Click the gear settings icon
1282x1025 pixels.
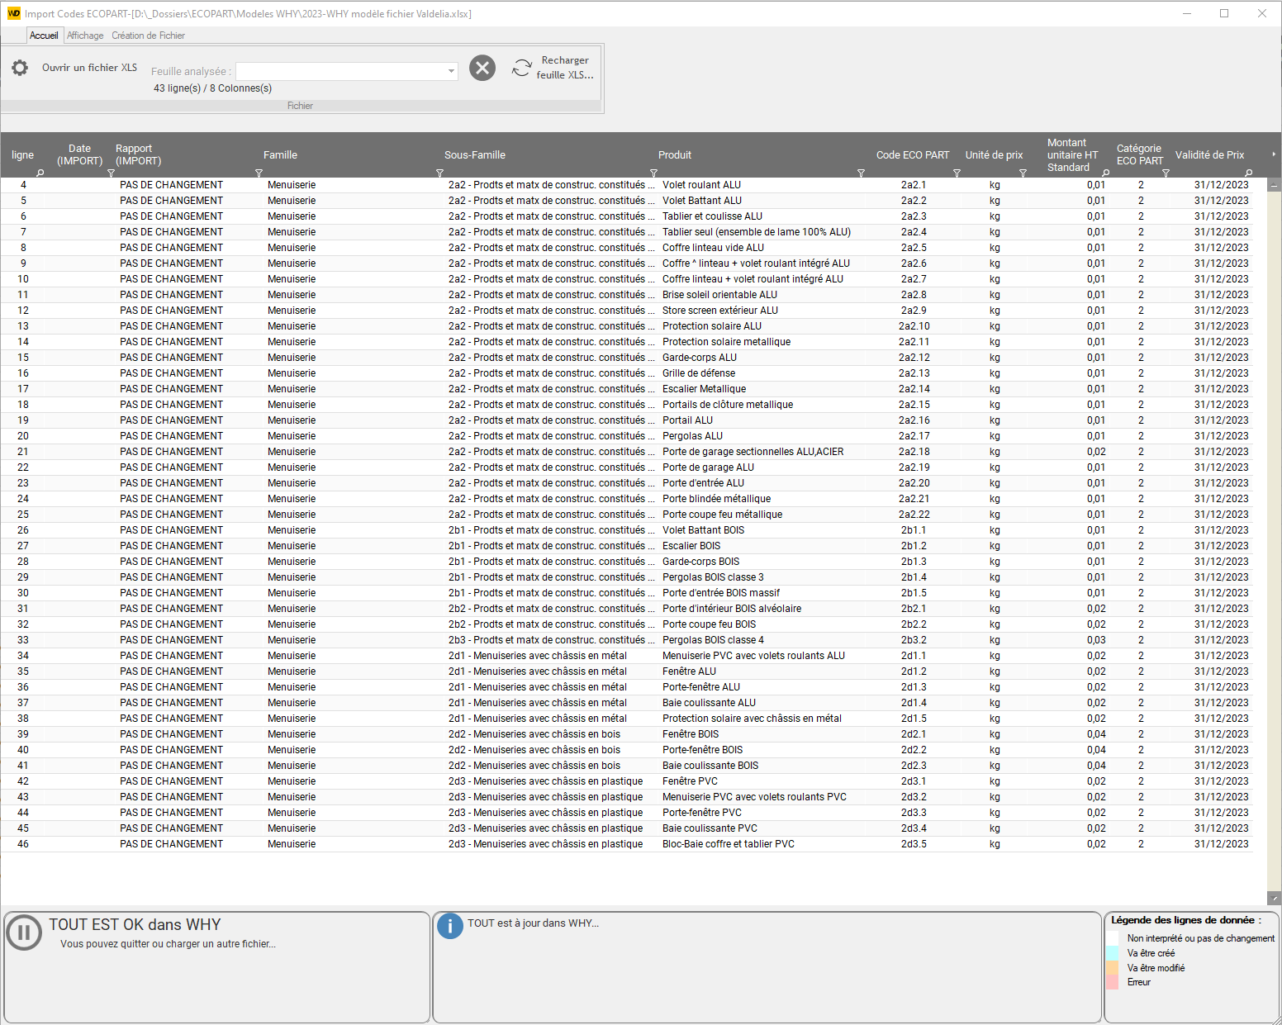20,68
